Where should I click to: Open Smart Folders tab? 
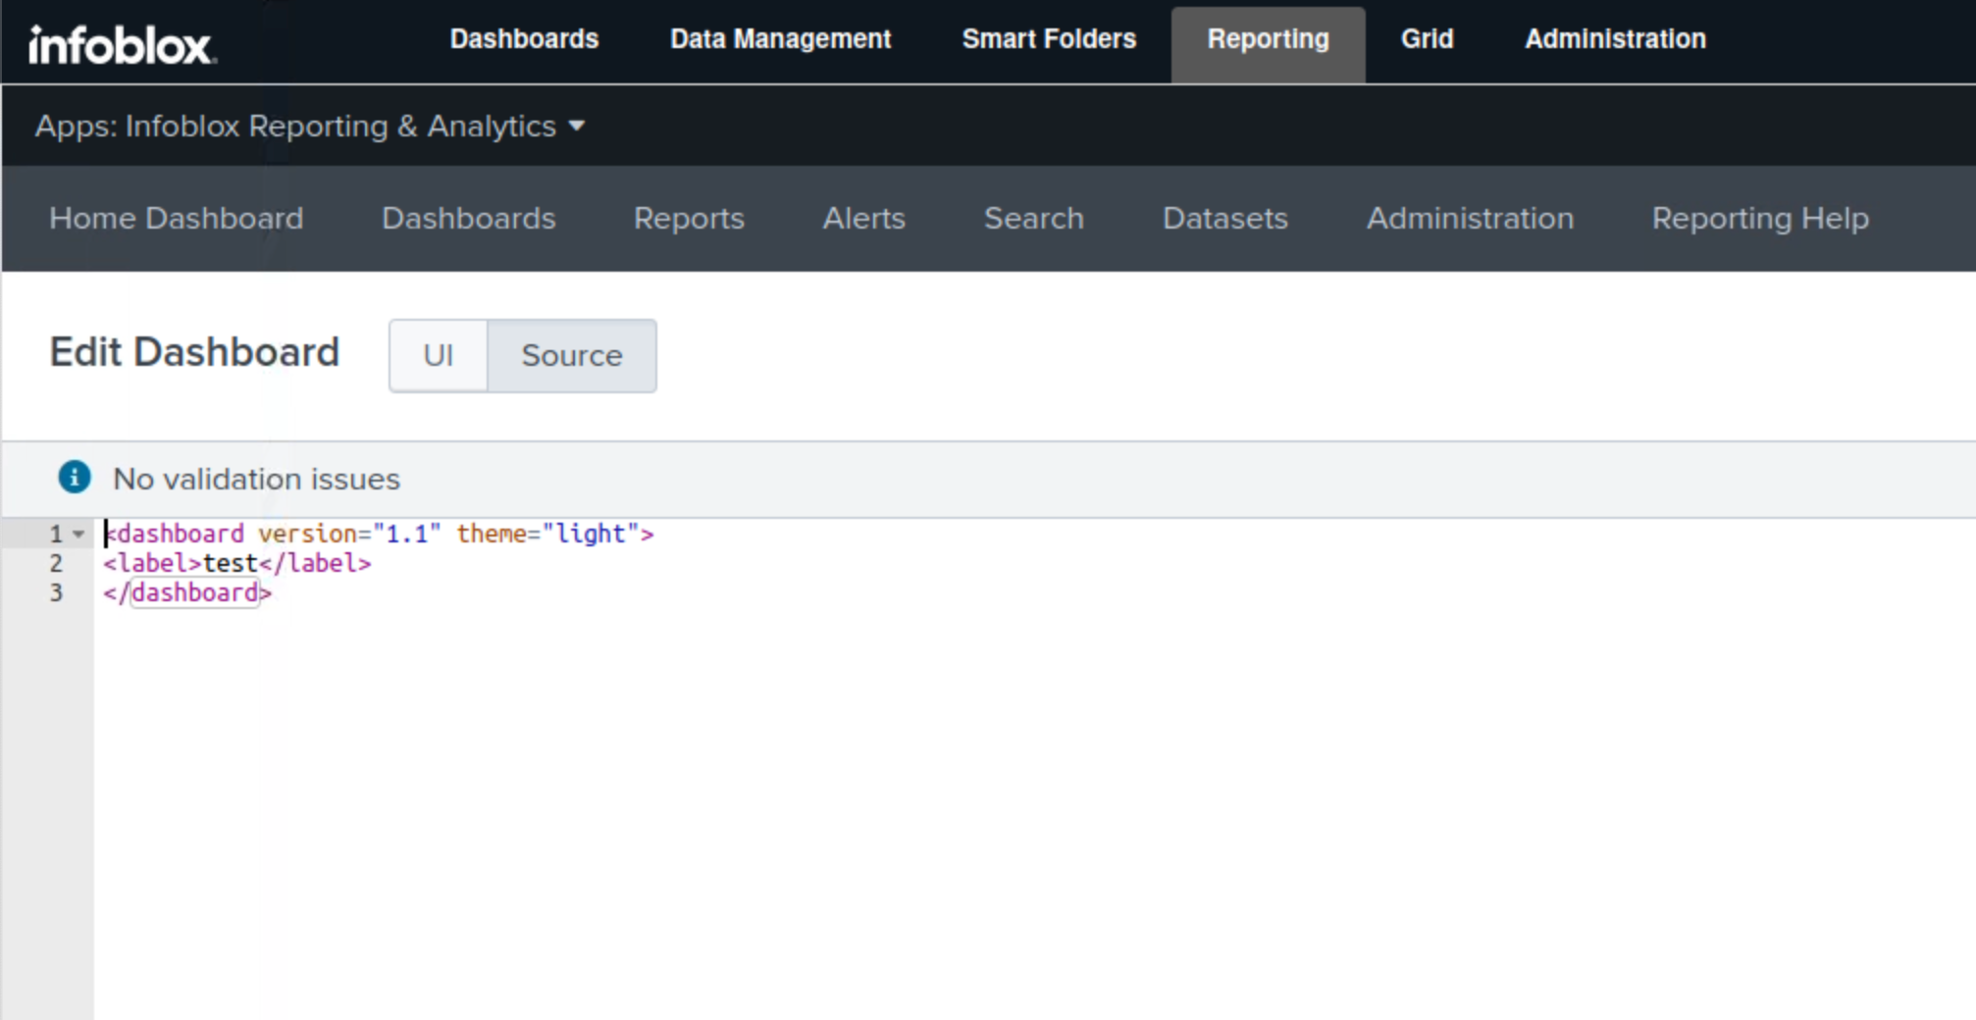[1049, 39]
